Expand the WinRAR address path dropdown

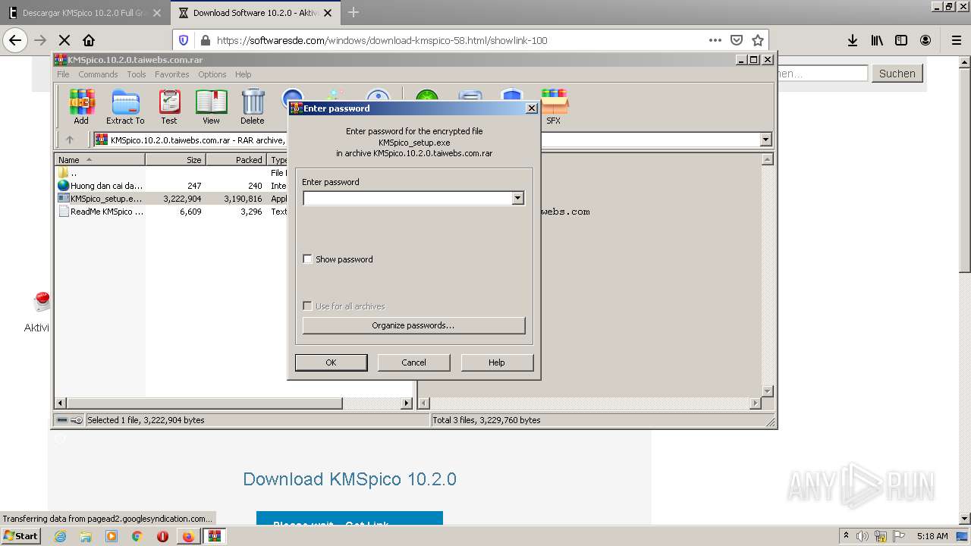click(765, 140)
